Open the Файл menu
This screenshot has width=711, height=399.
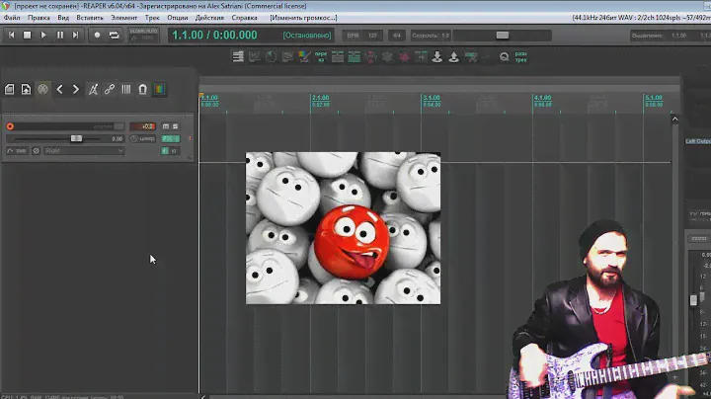coord(12,18)
